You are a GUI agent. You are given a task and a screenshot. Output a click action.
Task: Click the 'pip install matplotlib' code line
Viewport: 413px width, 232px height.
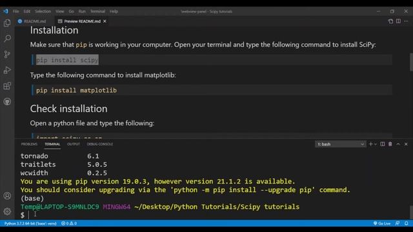(76, 90)
